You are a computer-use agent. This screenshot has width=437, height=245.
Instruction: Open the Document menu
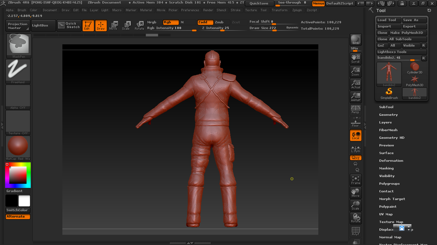(50, 10)
